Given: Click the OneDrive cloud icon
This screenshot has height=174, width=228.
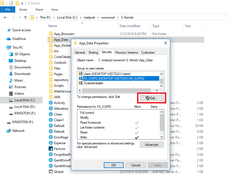Looking at the screenshot, I should (x=9, y=39).
